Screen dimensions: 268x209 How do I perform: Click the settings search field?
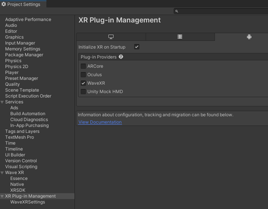(x=221, y=11)
